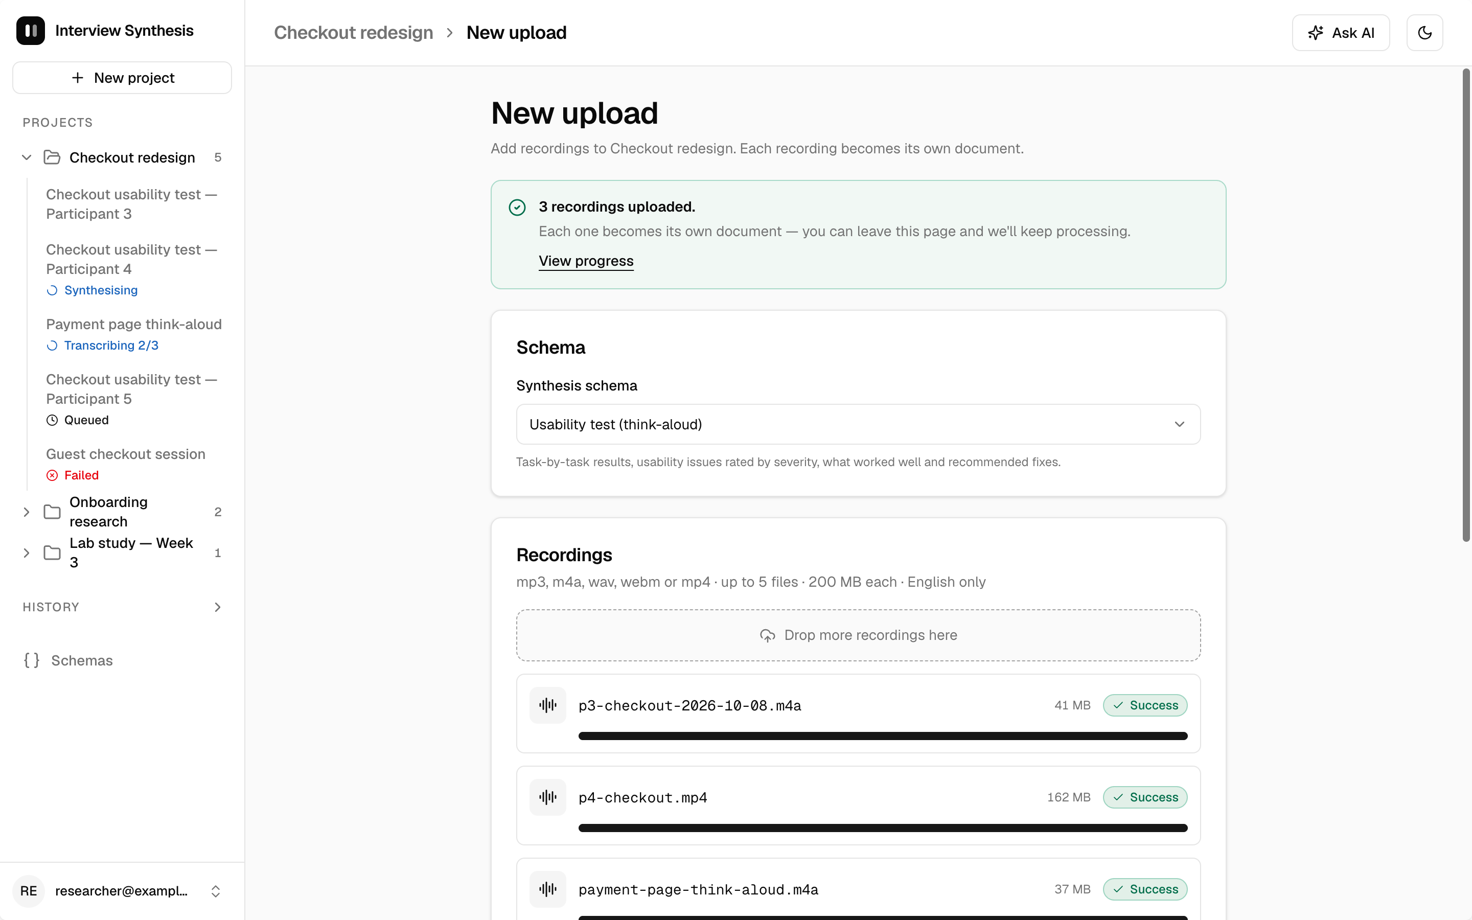Image resolution: width=1472 pixels, height=920 pixels.
Task: Expand the Lab study — Week 3 project
Action: coord(27,553)
